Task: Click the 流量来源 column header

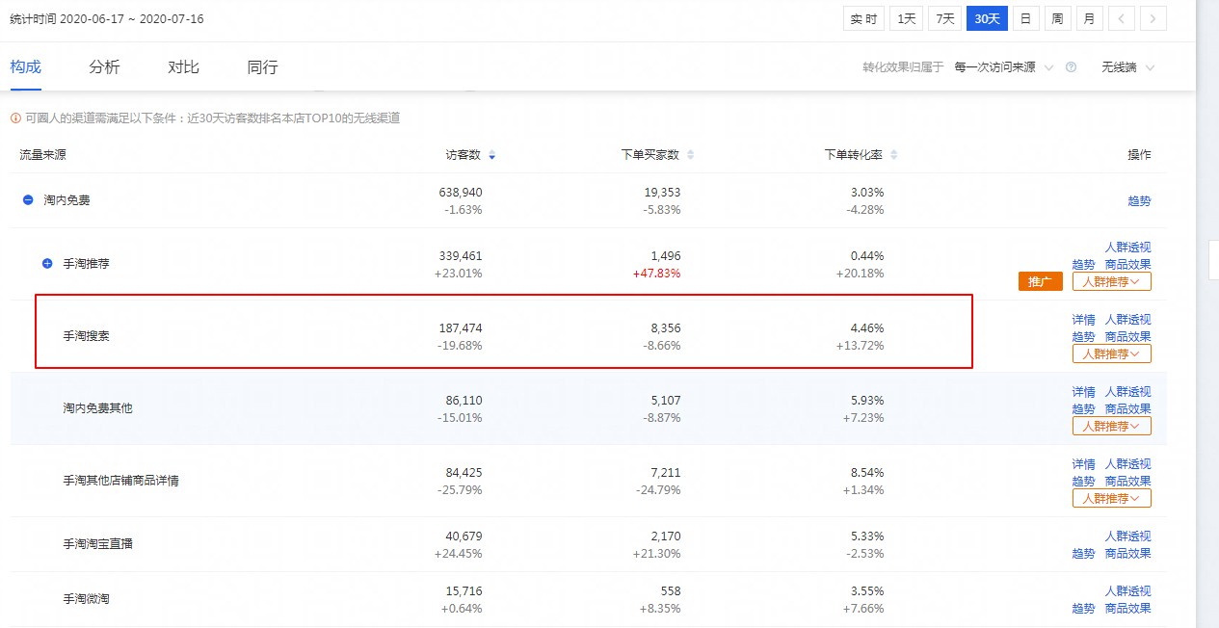Action: point(42,155)
